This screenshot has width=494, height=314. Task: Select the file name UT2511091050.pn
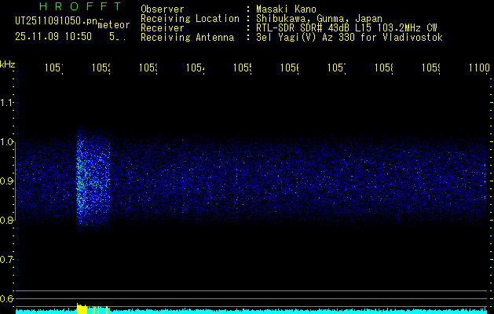tap(57, 21)
